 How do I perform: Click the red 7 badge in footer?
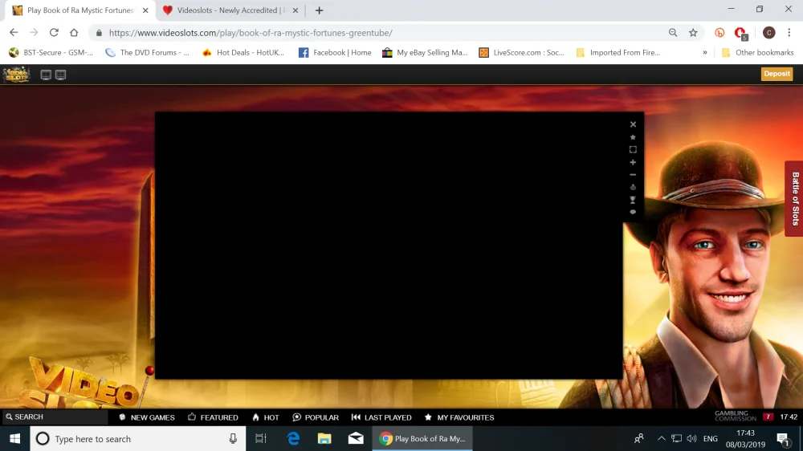(x=768, y=416)
